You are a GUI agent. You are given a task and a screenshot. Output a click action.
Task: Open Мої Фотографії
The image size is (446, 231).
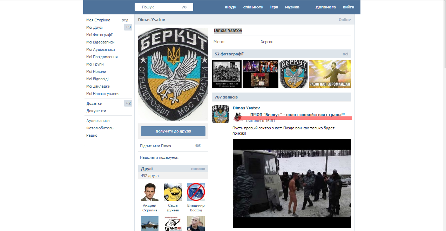(99, 35)
